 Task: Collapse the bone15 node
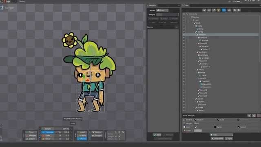[x=197, y=43]
